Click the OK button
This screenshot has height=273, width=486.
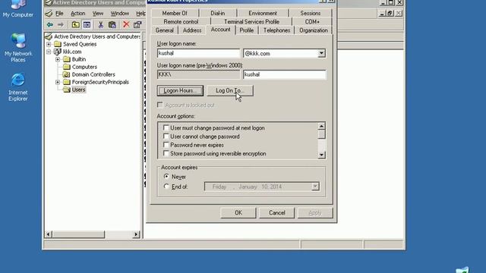(238, 212)
